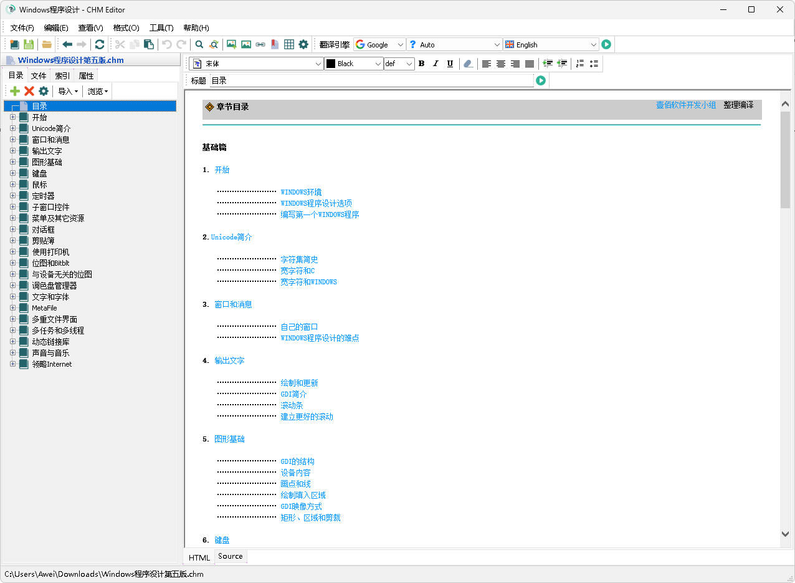The image size is (795, 583).
Task: Go forward with the right arrow icon
Action: 82,44
